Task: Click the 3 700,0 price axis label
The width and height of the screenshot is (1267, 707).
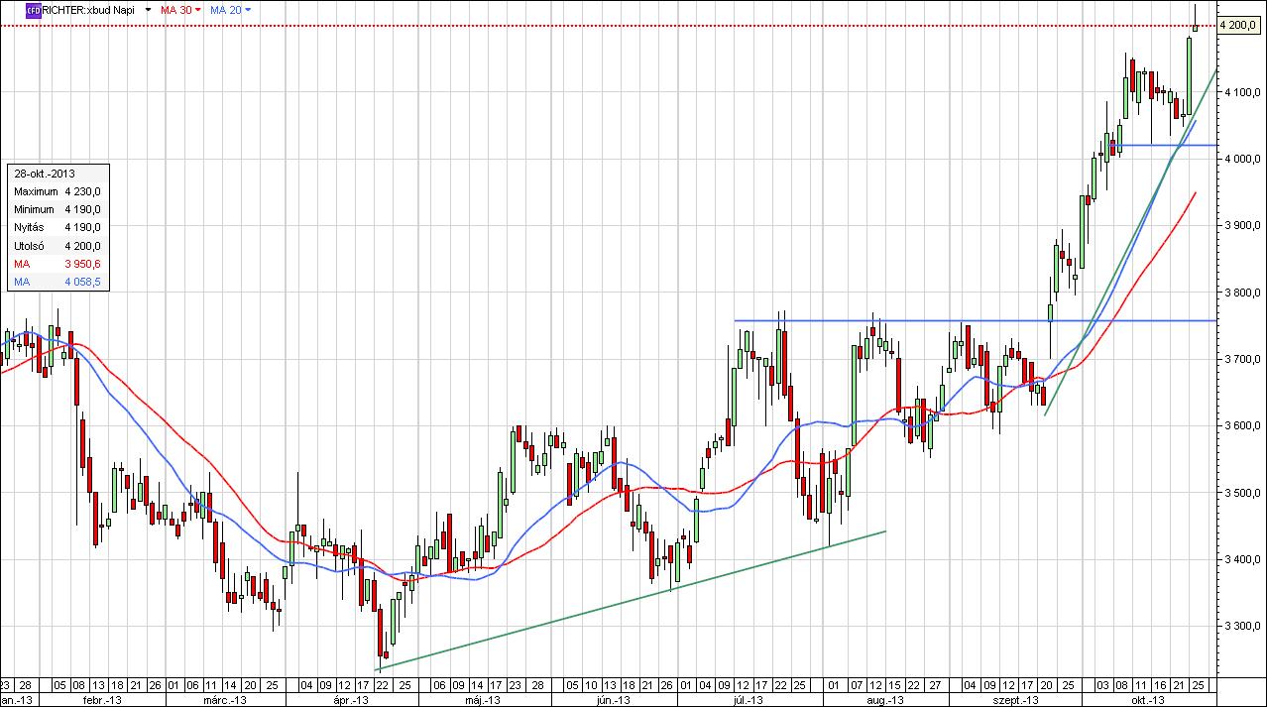Action: pyautogui.click(x=1241, y=359)
